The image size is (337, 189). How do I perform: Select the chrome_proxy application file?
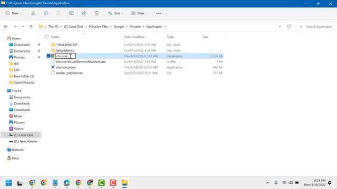[66, 67]
